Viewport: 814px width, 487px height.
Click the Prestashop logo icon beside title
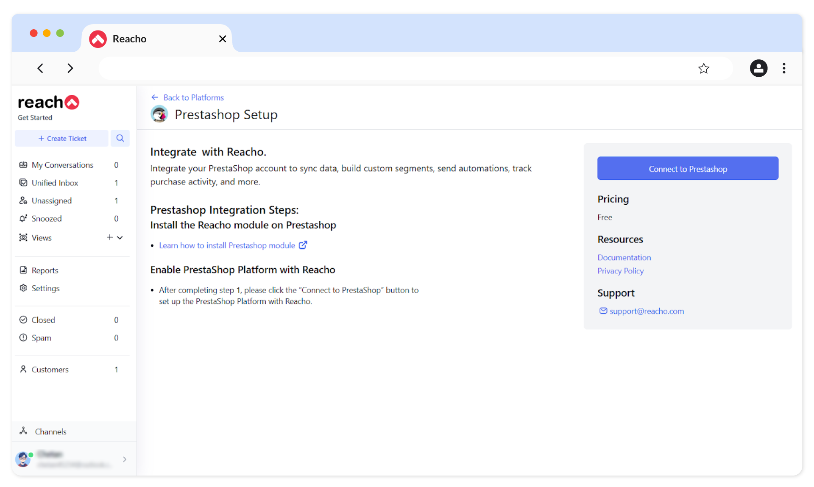(159, 114)
